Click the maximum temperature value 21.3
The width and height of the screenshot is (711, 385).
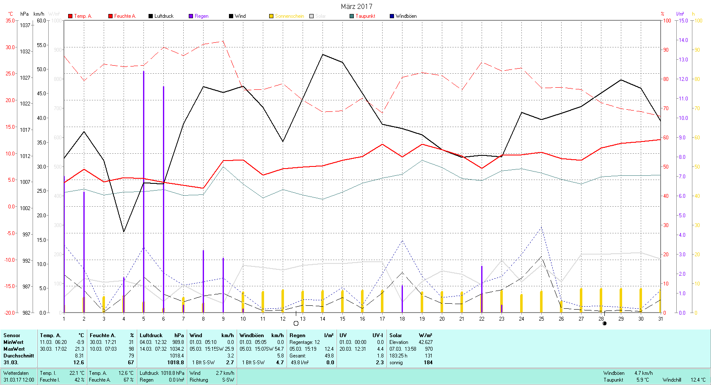pyautogui.click(x=80, y=349)
